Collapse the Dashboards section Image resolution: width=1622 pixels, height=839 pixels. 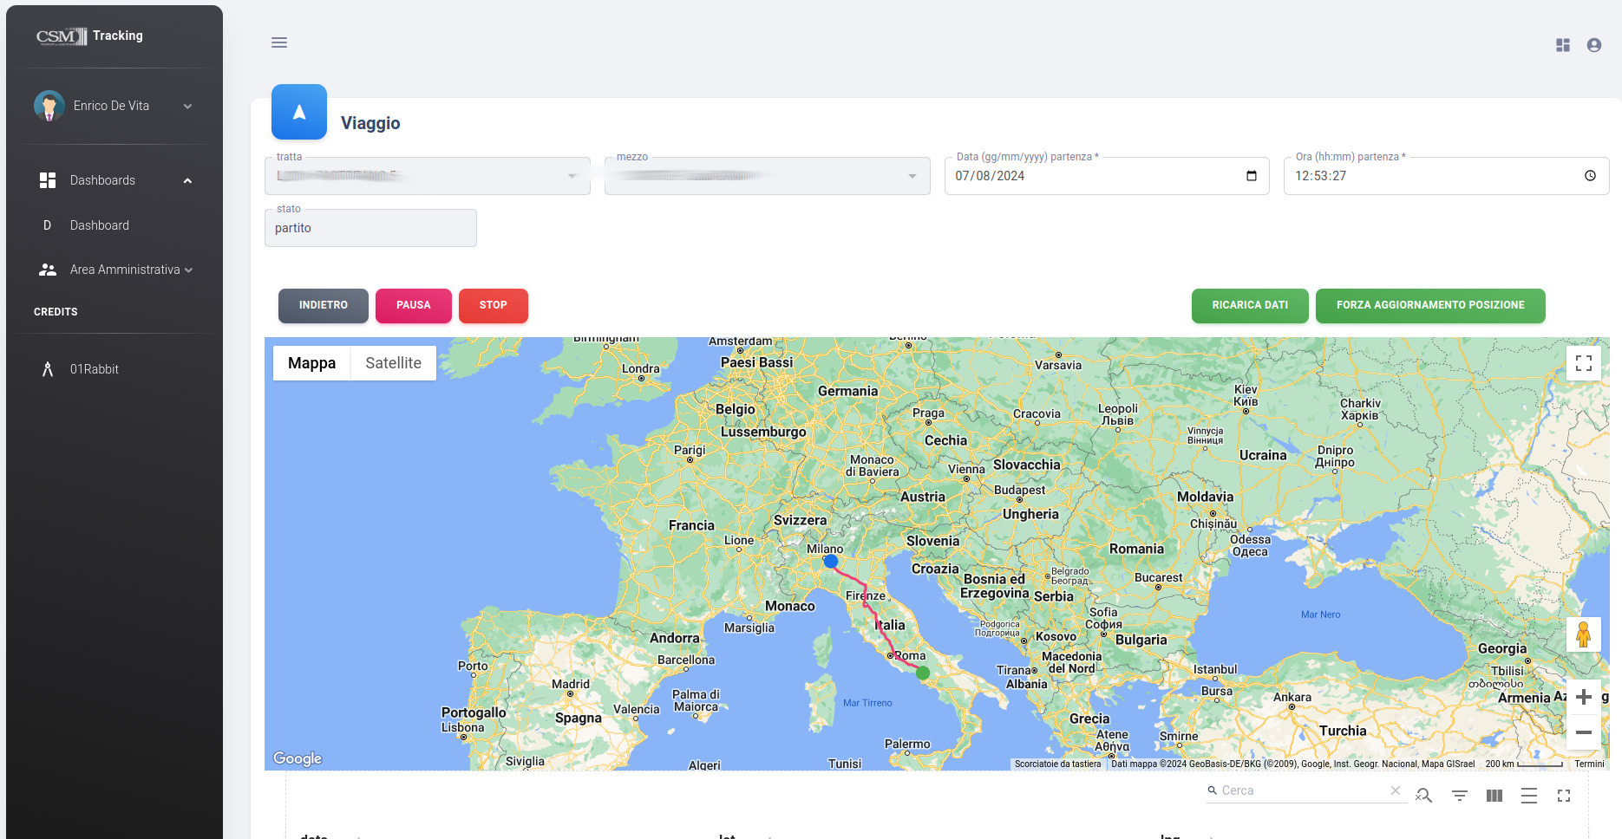tap(187, 180)
